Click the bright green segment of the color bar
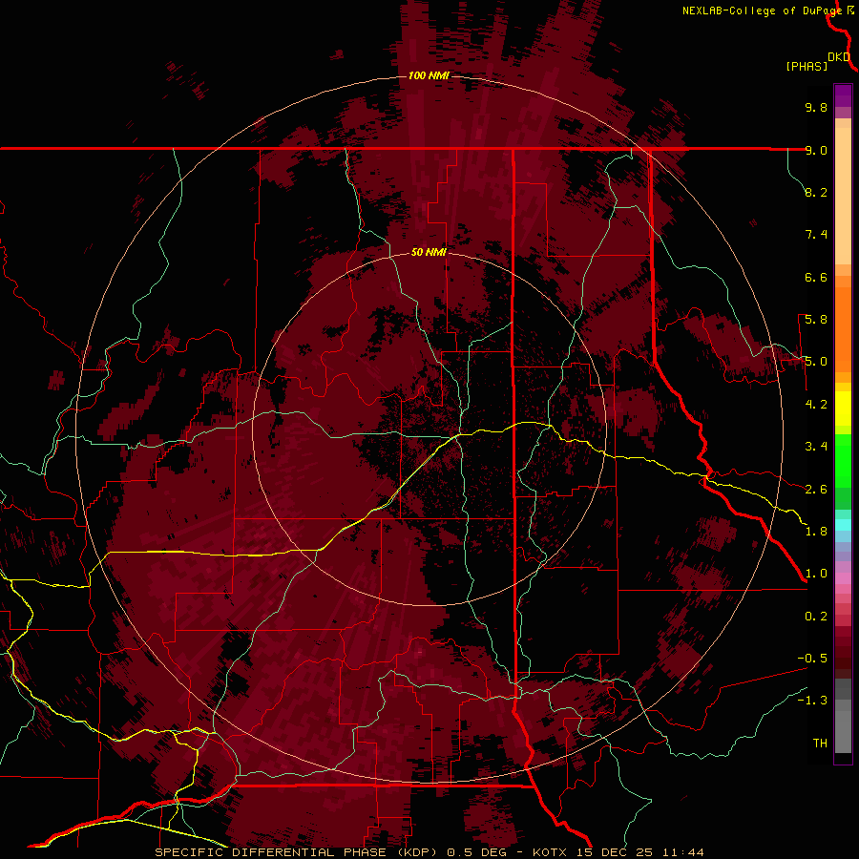The height and width of the screenshot is (859, 859). [x=843, y=460]
